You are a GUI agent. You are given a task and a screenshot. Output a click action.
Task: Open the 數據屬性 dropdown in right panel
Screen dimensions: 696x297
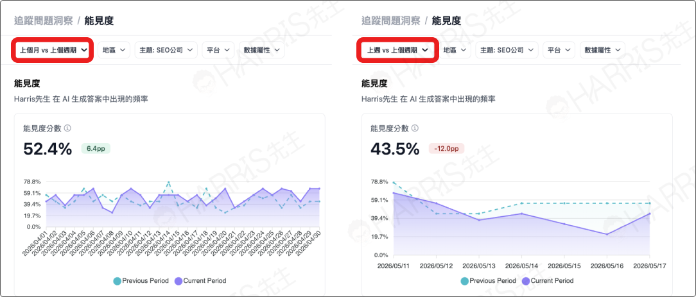pos(602,50)
